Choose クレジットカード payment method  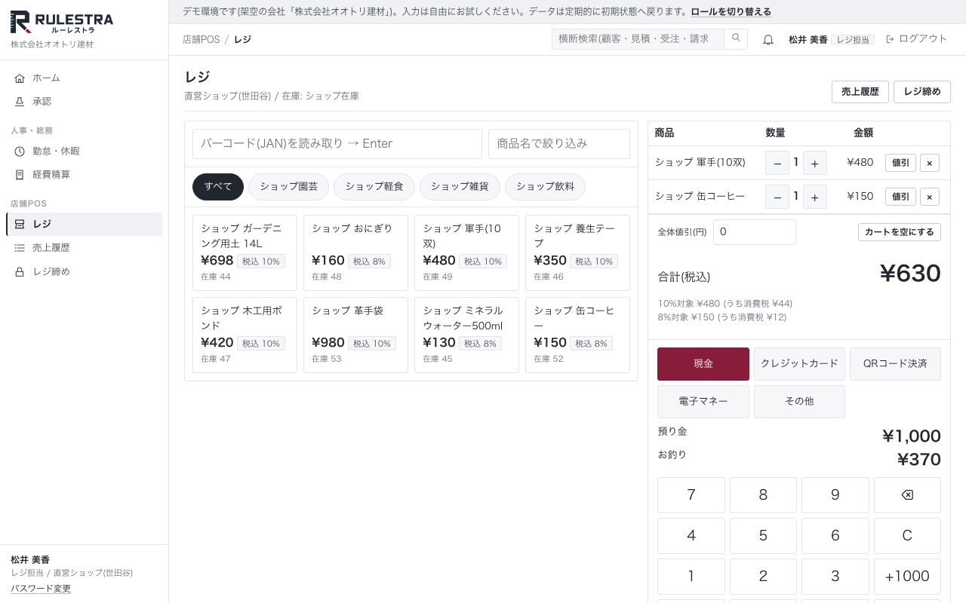pyautogui.click(x=799, y=364)
